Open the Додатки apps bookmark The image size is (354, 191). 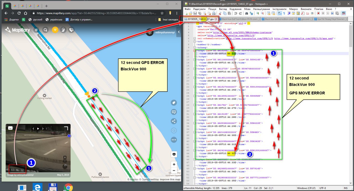pyautogui.click(x=12, y=20)
